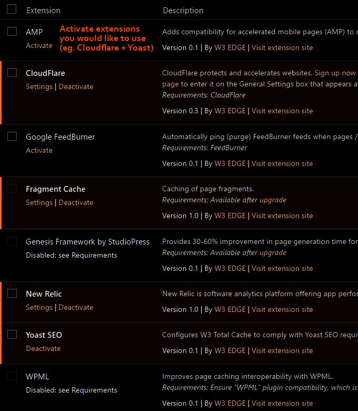
Task: Visit extension site for Genesis Framework
Action: click(x=282, y=268)
